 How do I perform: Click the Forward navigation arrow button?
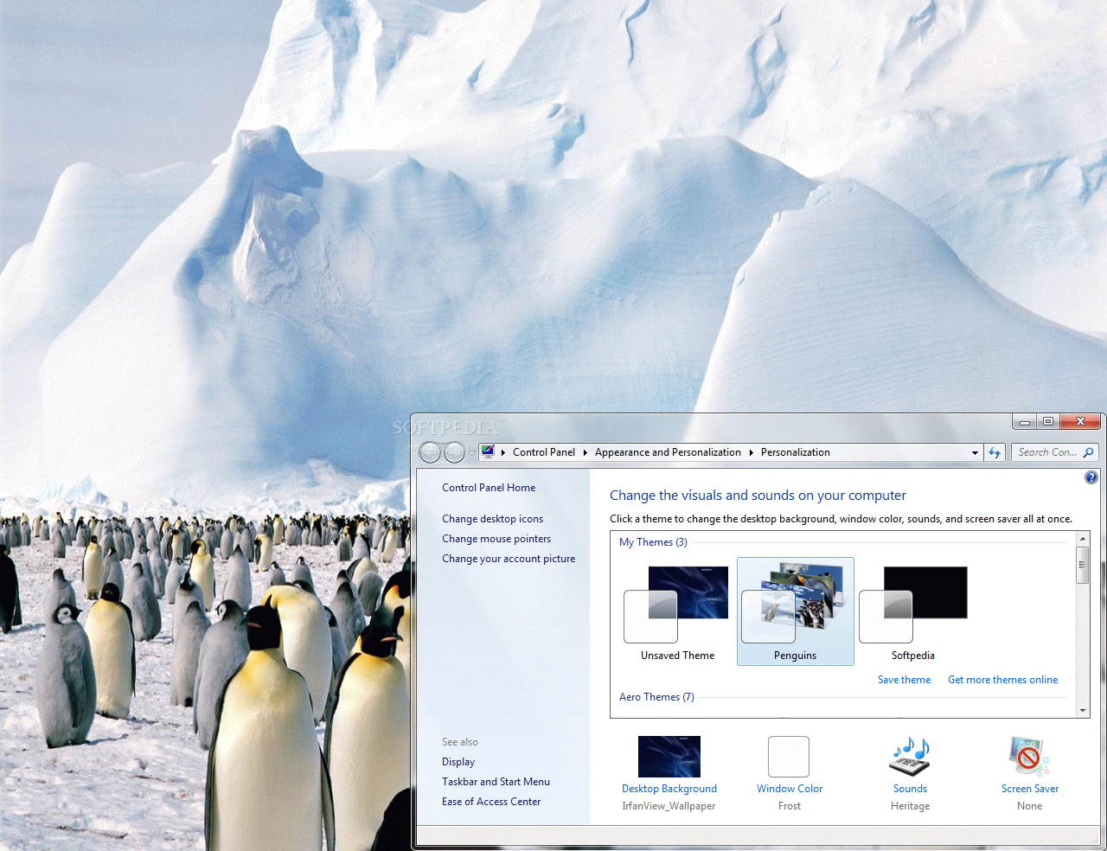click(x=454, y=451)
